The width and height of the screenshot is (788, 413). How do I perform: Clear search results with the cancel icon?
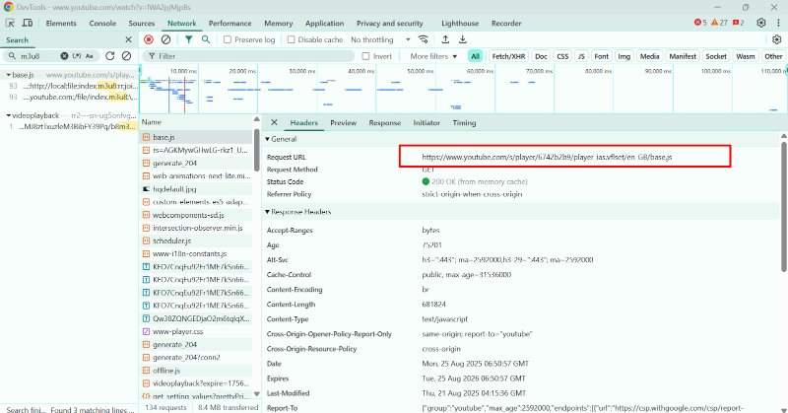coord(127,56)
